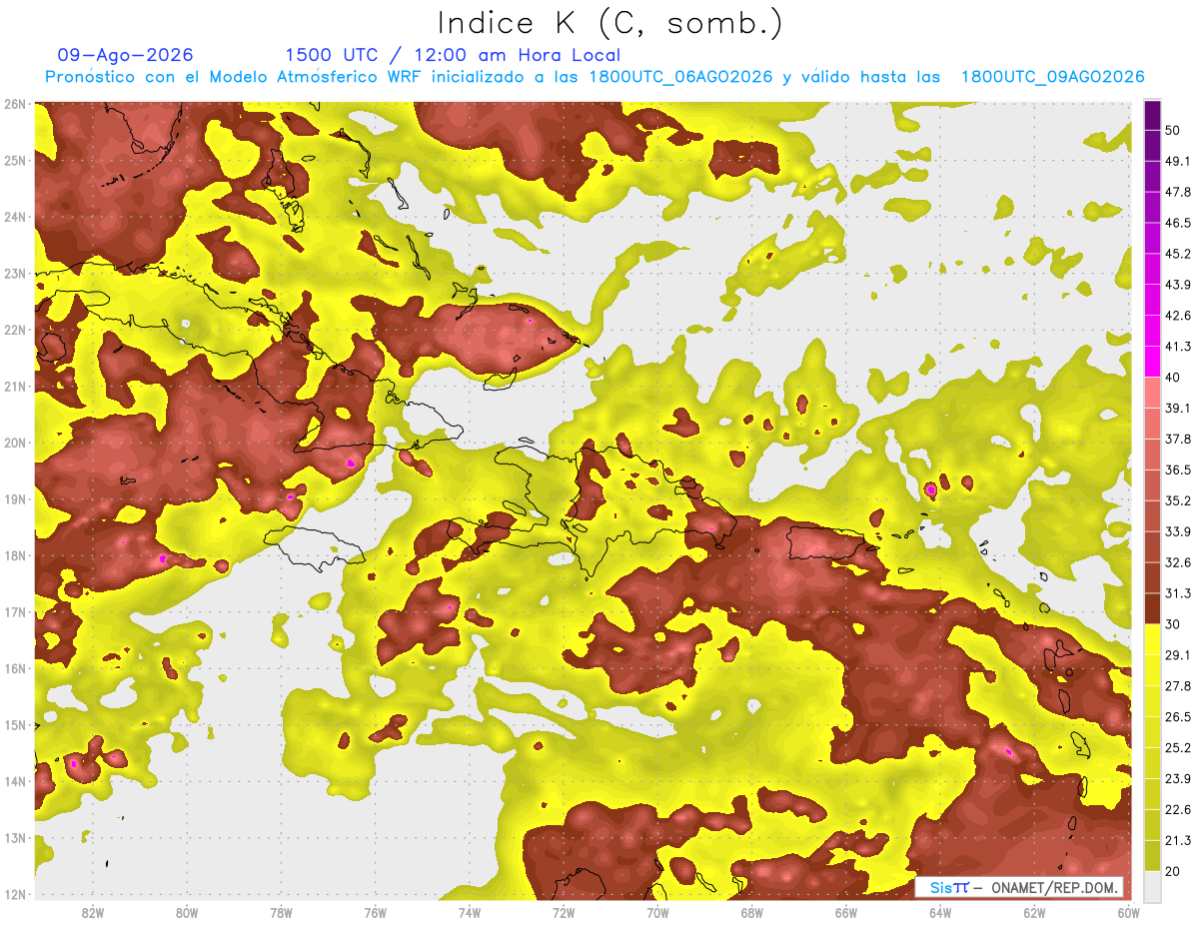The image size is (1199, 926).
Task: Click the 12N latitude label
Action: tap(14, 894)
